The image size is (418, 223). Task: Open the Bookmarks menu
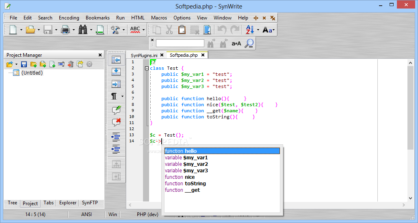(97, 18)
